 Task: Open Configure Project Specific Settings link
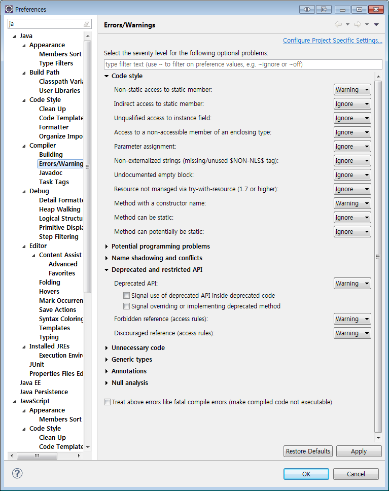tap(332, 41)
